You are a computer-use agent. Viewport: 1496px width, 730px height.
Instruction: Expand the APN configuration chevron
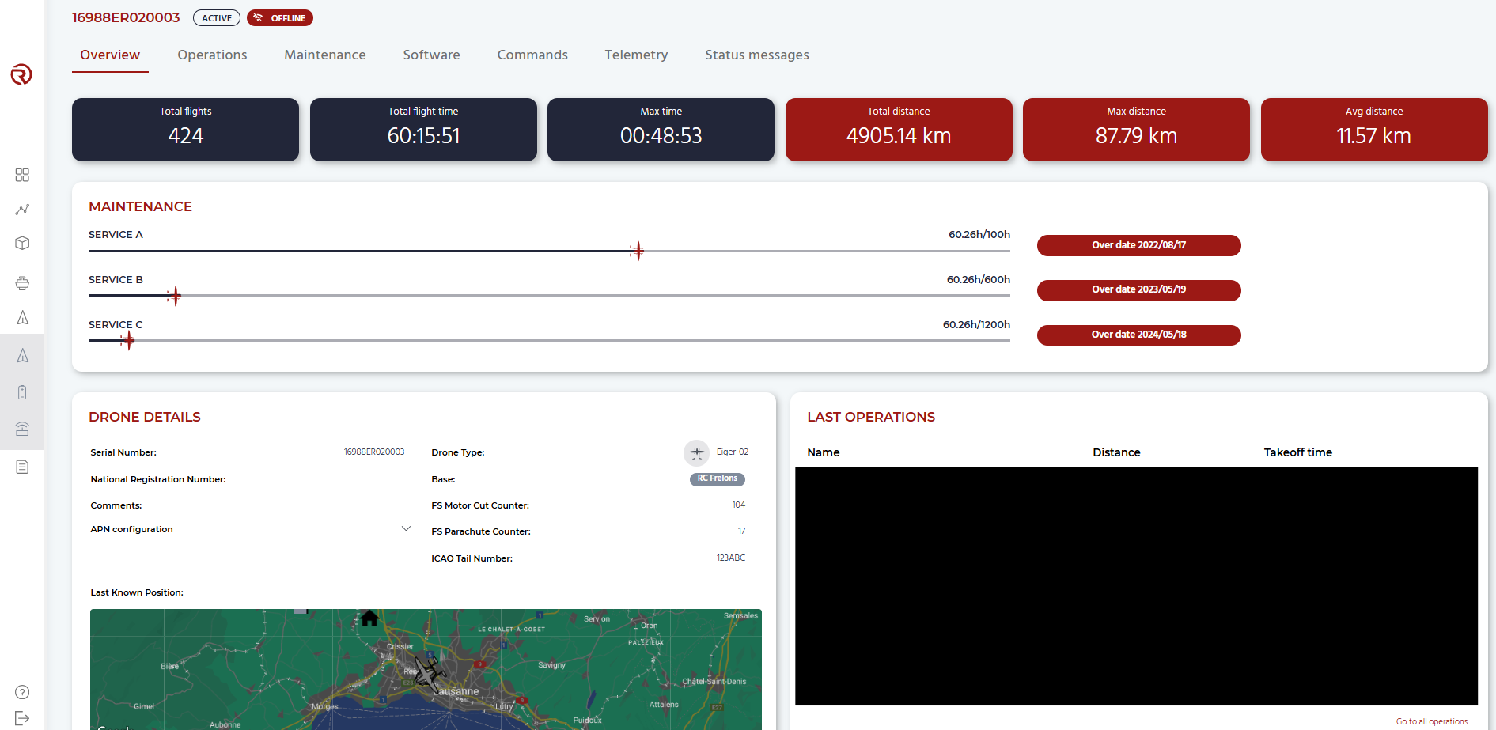[406, 528]
